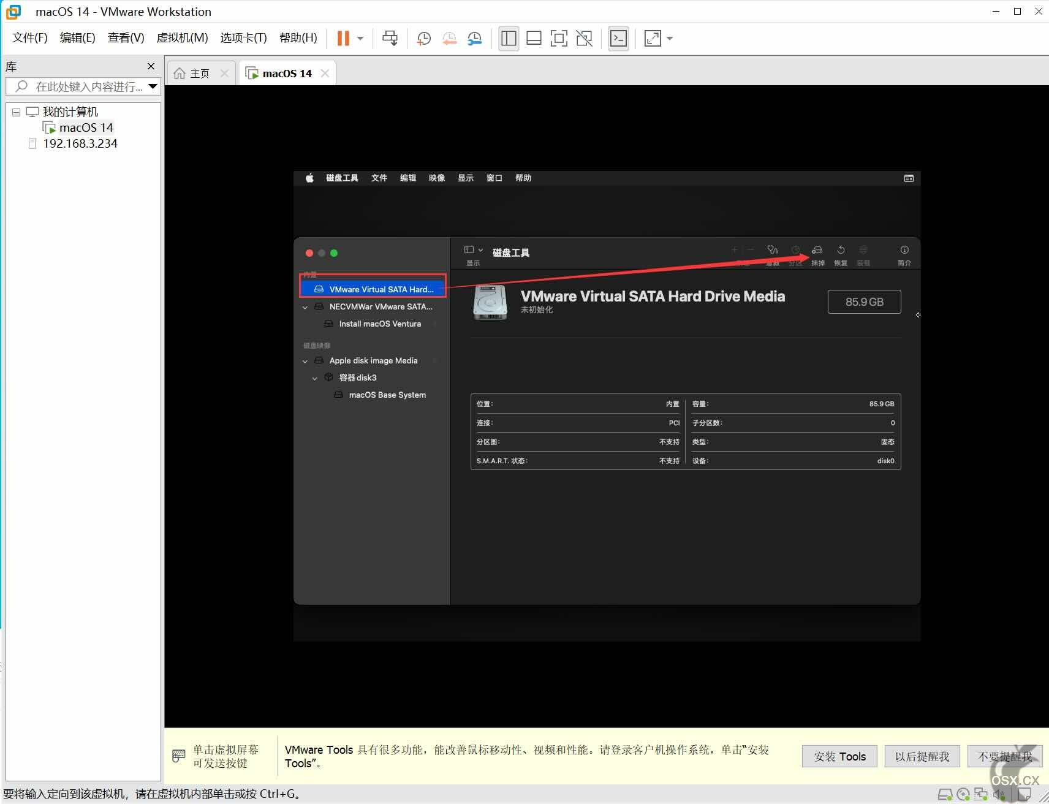Screen dimensions: 1049x804
Task: Click the keyboard hint icon in the banner
Action: (178, 756)
